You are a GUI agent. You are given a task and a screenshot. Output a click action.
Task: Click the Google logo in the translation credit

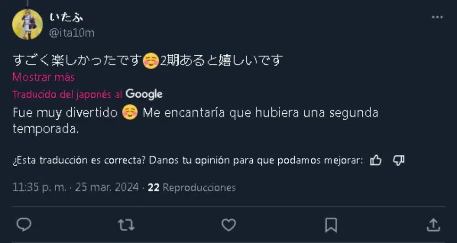coord(144,94)
